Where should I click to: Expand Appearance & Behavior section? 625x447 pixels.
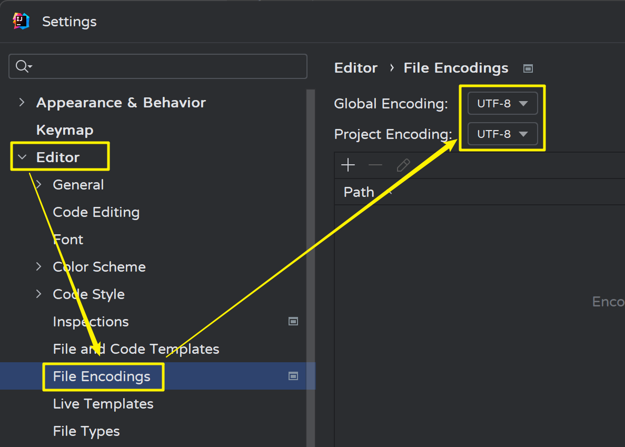click(22, 102)
